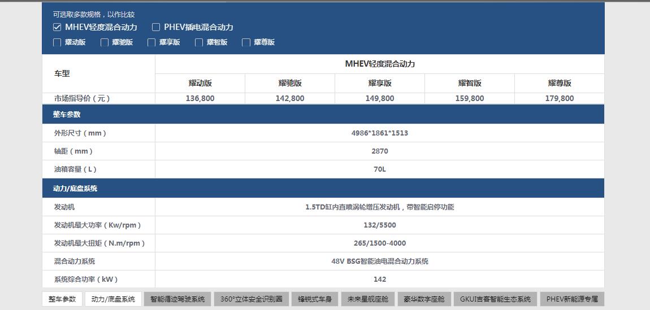
Task: Tick the 耀动版 checkbox
Action: (57, 42)
